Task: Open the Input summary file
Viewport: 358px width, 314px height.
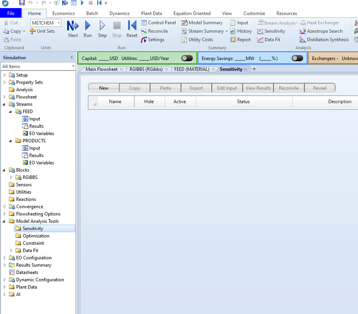Action: click(x=239, y=23)
